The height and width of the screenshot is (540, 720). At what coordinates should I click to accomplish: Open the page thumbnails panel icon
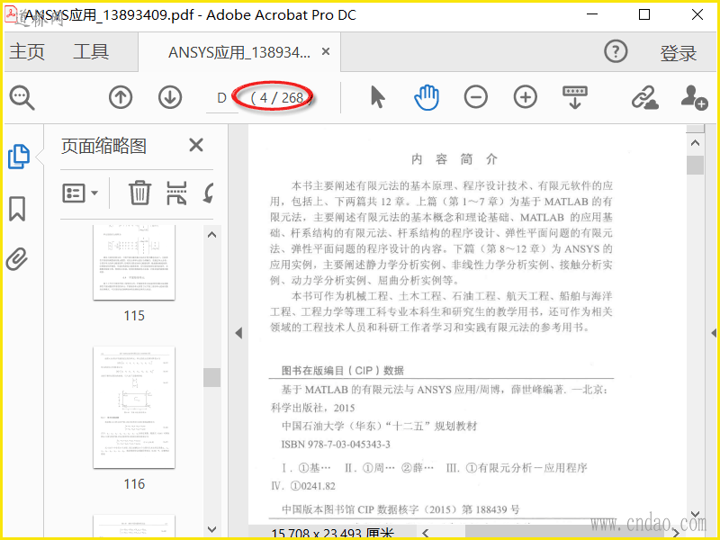point(18,157)
